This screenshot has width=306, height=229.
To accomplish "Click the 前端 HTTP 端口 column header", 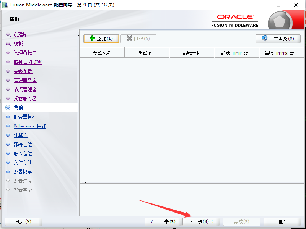I will tap(237, 53).
